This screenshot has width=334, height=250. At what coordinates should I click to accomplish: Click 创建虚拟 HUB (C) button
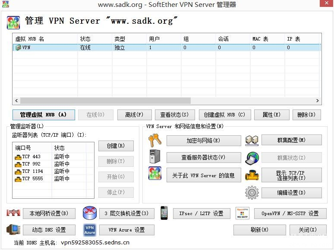pos(225,115)
